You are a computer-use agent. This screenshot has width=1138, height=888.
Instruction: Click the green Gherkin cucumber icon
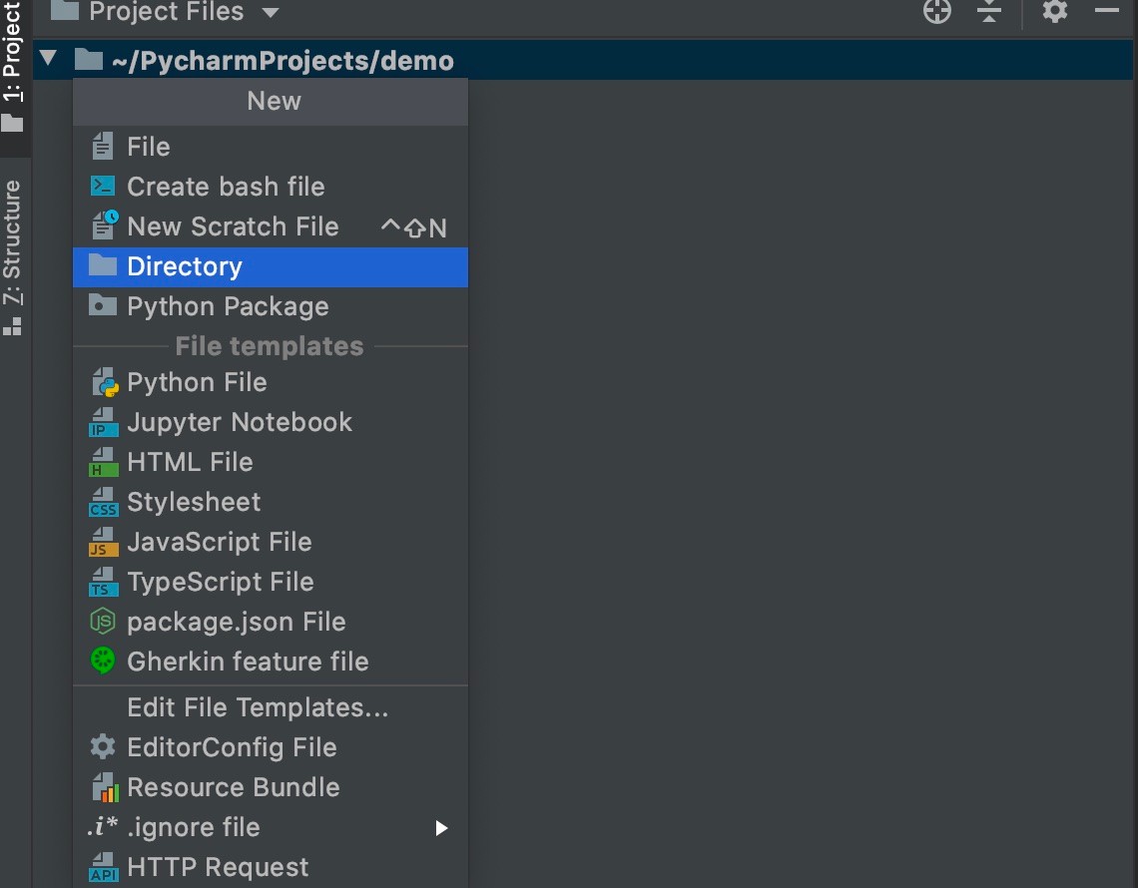coord(103,661)
